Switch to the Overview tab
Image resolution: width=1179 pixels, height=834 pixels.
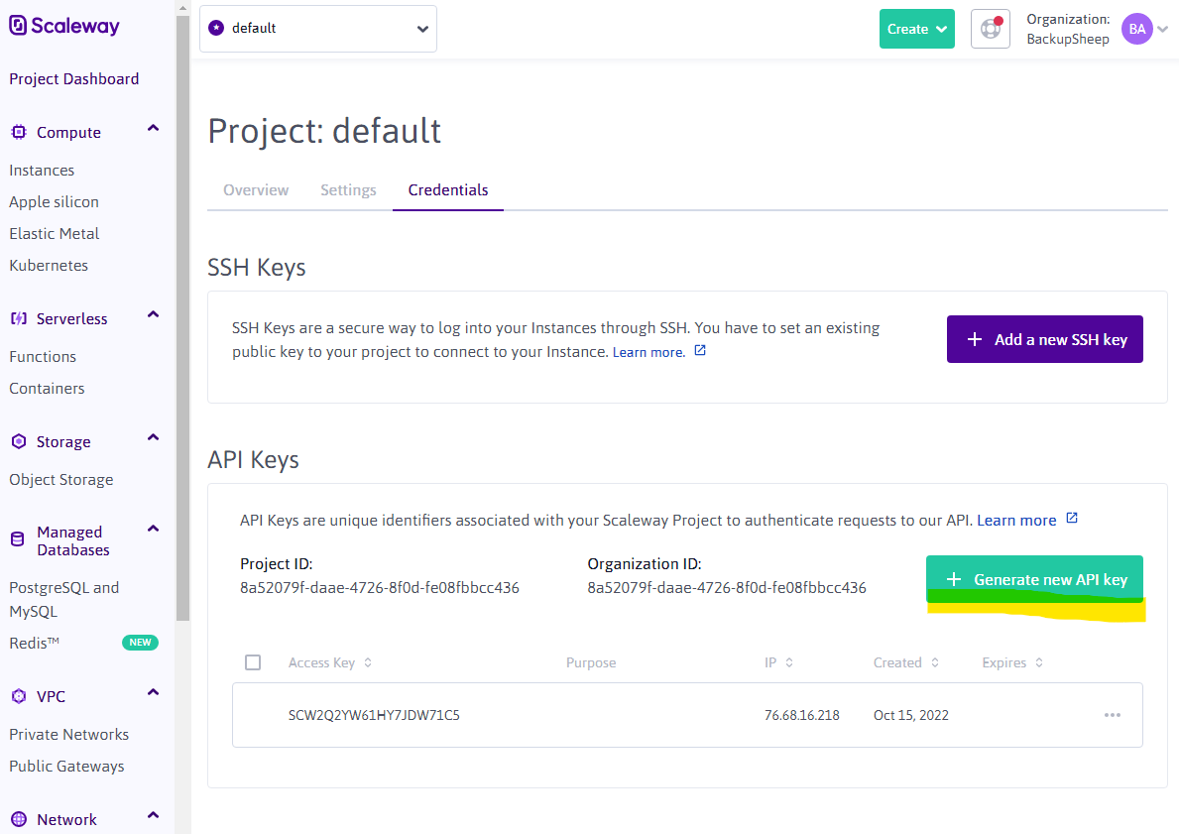tap(256, 190)
